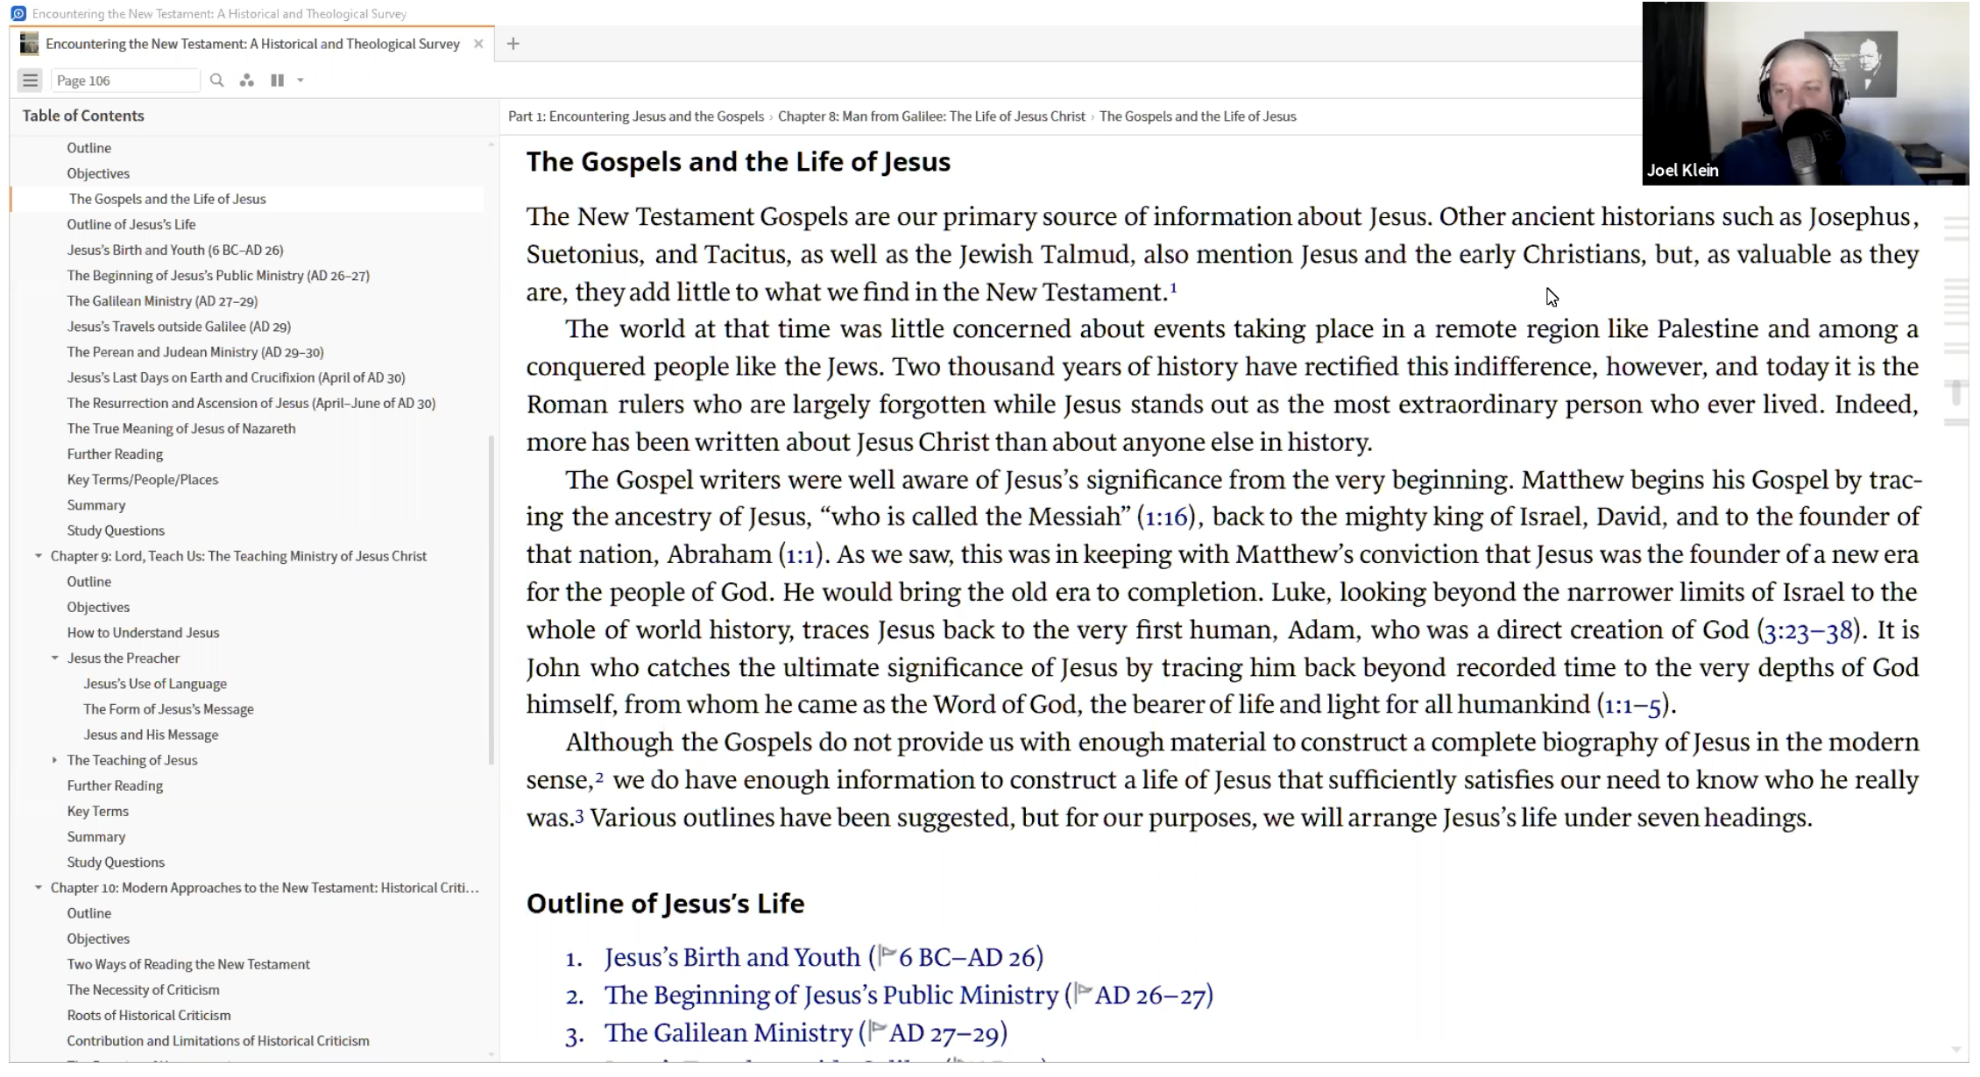Collapse Chapter 9 Lord, Teach Us section

39,556
